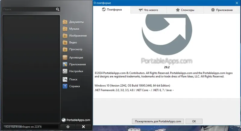Click the Архивация menu label
The image size is (241, 131).
[x=76, y=57]
